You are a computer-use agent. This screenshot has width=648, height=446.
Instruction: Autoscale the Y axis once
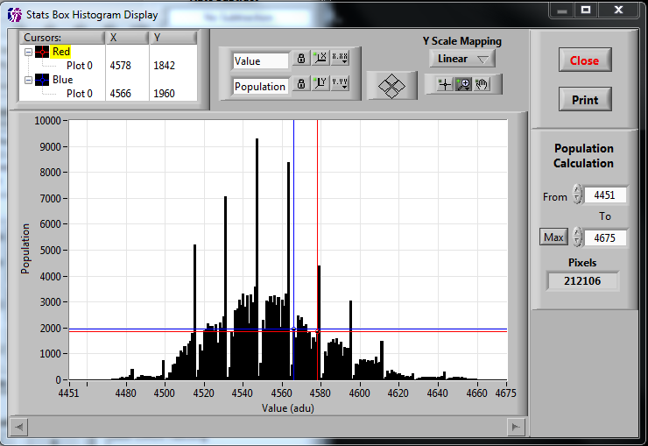pos(320,83)
